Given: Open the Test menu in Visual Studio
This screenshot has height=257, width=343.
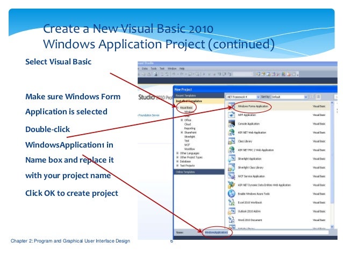Looking at the screenshot, I should coord(162,69).
